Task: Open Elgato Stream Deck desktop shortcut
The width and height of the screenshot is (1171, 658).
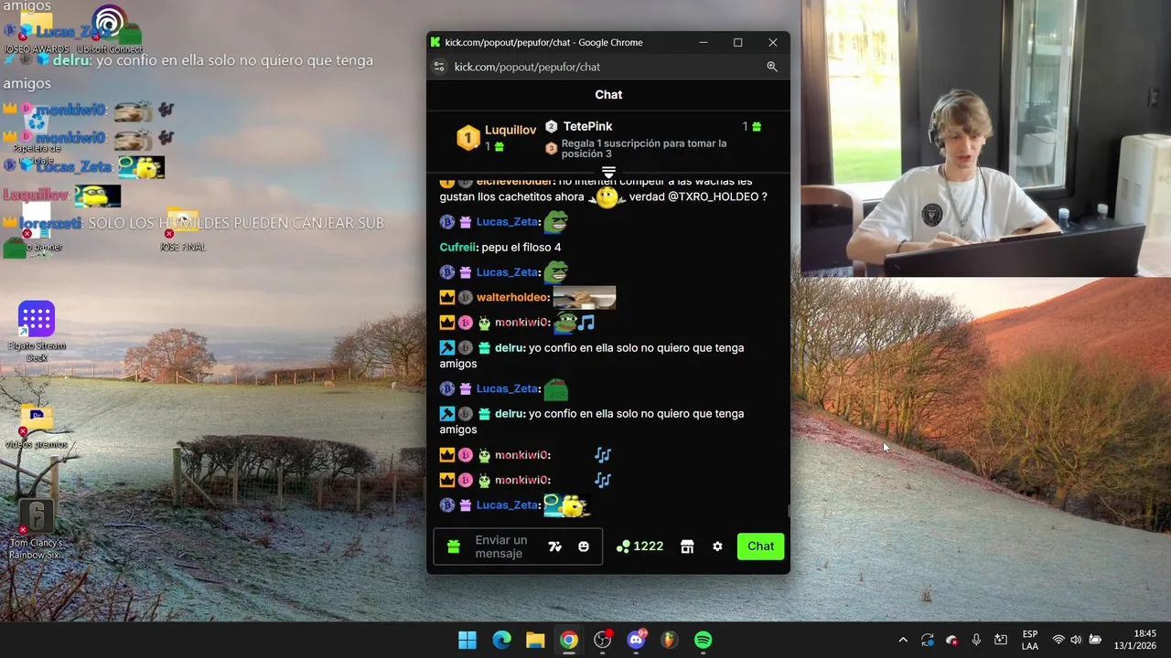Action: (37, 331)
